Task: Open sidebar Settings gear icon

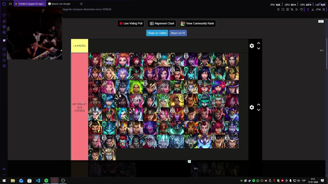Action: (x=4, y=66)
